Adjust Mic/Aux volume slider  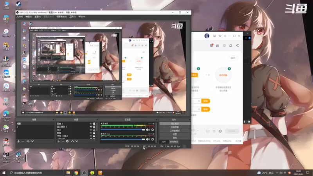(x=123, y=139)
